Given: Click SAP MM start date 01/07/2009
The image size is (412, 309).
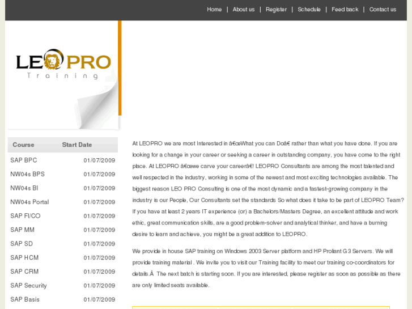Looking at the screenshot, I should pos(99,230).
